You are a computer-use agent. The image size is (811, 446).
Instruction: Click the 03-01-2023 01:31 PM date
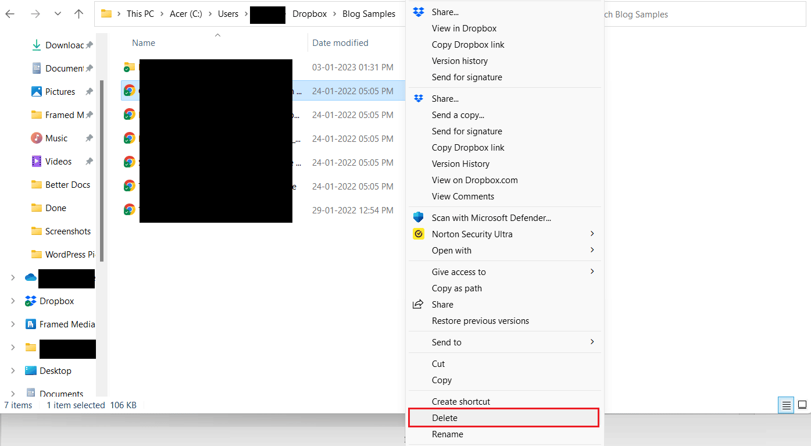(353, 67)
